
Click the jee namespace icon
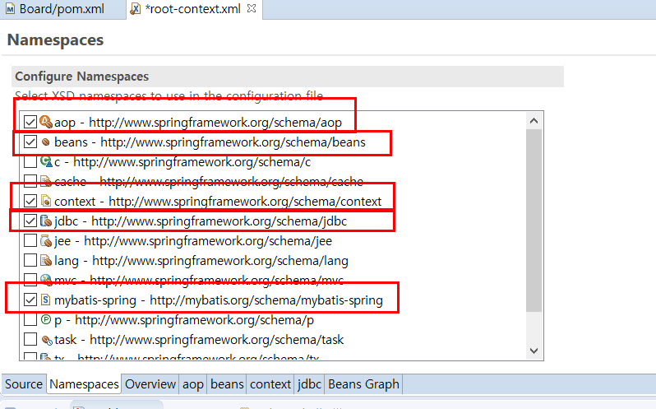tap(45, 241)
